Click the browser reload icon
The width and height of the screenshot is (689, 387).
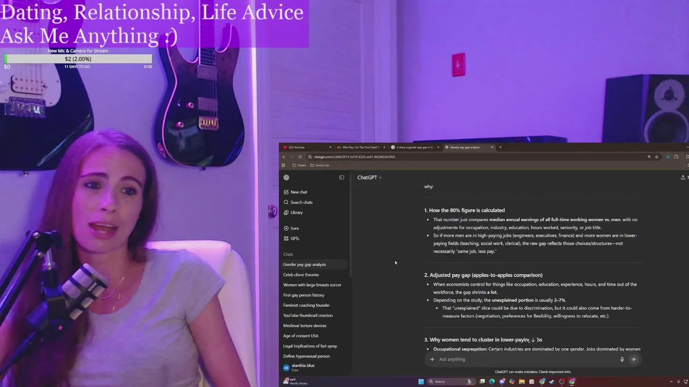click(x=300, y=157)
